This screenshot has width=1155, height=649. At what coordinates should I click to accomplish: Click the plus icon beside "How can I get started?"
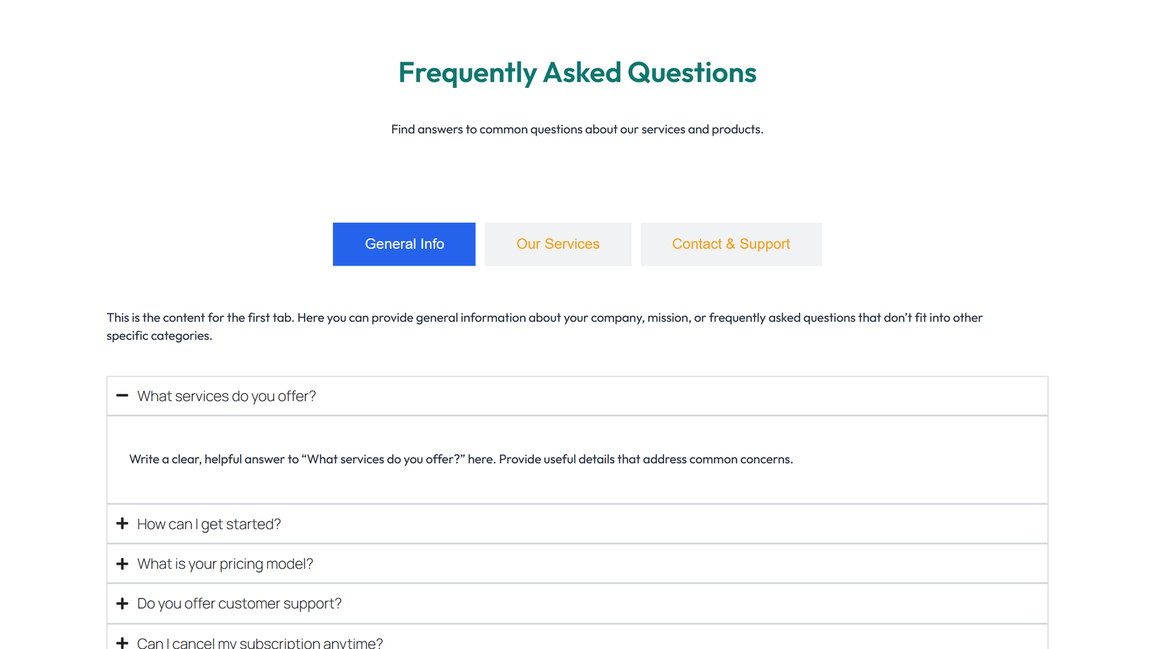122,524
